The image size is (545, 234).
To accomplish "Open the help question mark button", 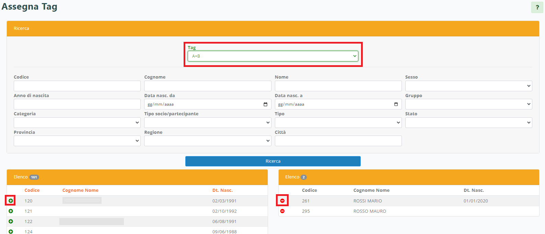I will click(537, 7).
